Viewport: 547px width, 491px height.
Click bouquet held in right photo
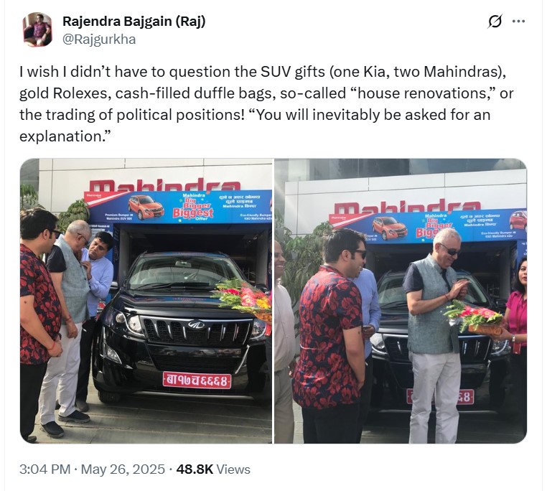pyautogui.click(x=472, y=317)
